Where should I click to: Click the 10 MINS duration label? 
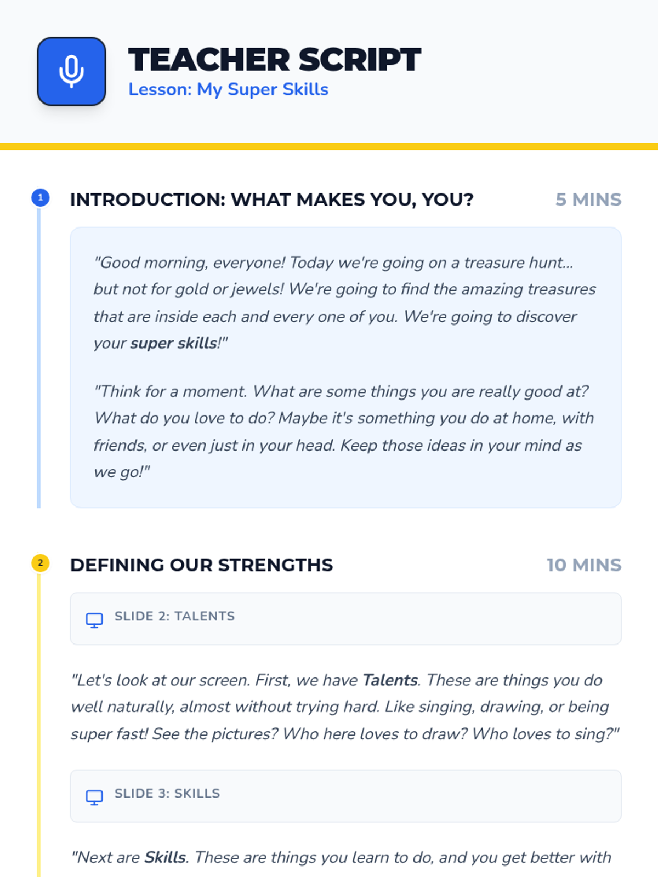[583, 565]
